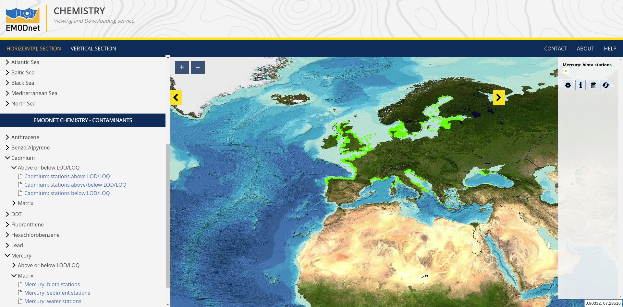The height and width of the screenshot is (307, 623).
Task: Load Mercury: biota stations layer link
Action: [52, 284]
